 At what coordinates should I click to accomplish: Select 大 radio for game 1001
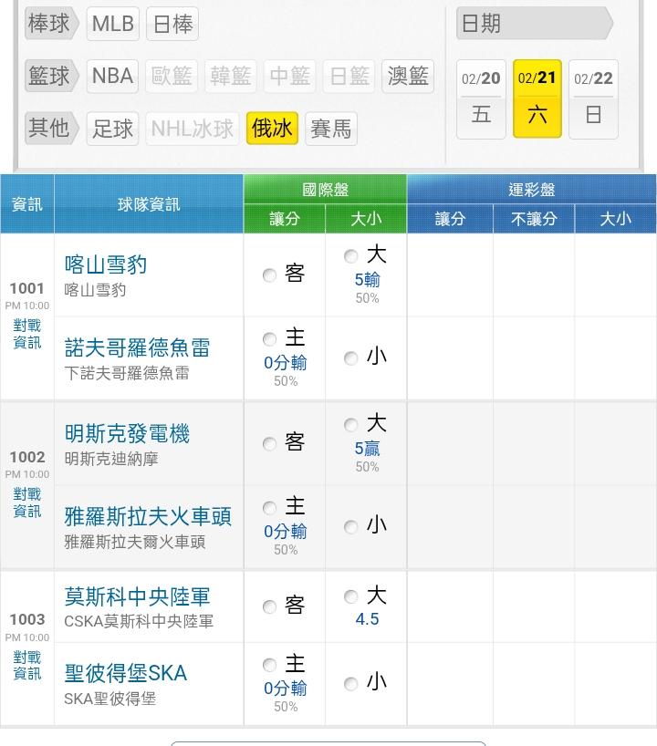(x=351, y=256)
